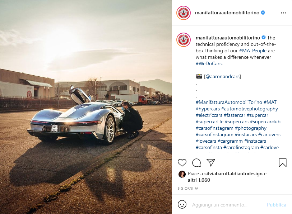292x214 pixels.
Task: Open the #hypercars hashtag
Action: [x=208, y=109]
